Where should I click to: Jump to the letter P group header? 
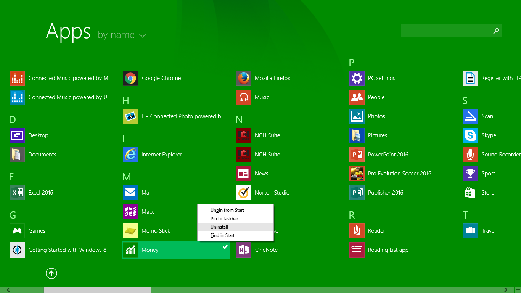352,63
